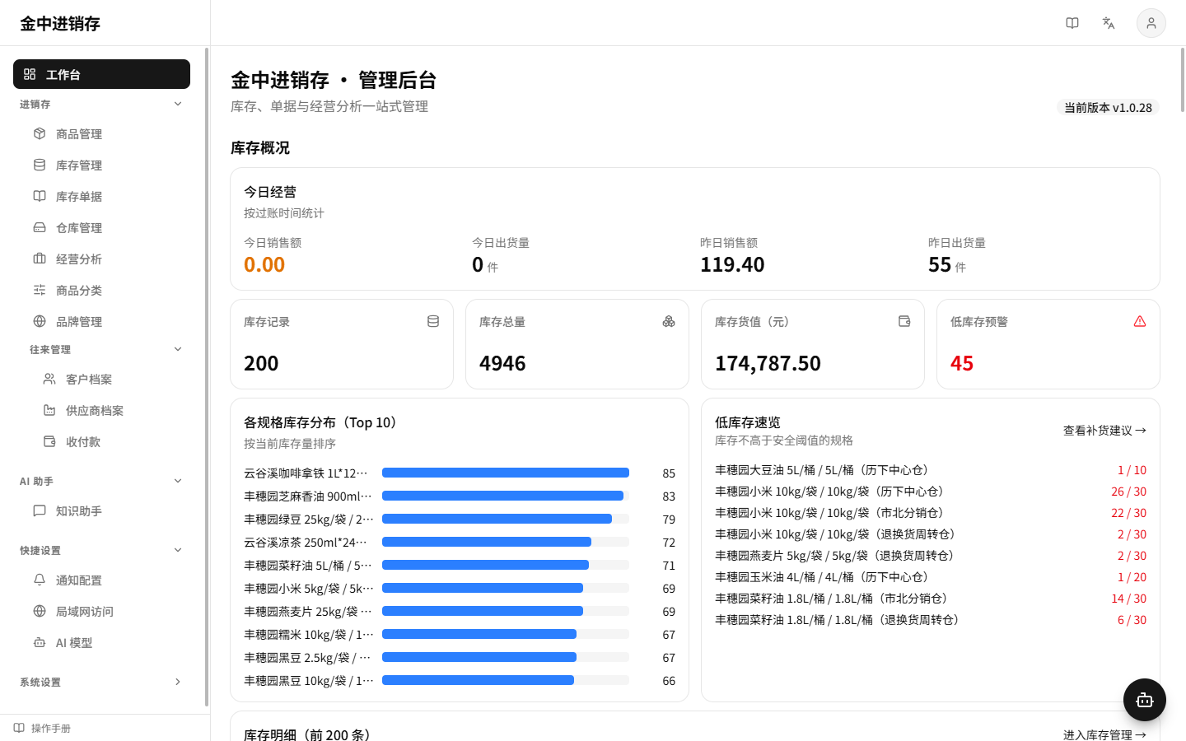Click the progress bar for 丰穗园黑豆 10kg/袋
Screen dimensions: 1186x741
506,680
